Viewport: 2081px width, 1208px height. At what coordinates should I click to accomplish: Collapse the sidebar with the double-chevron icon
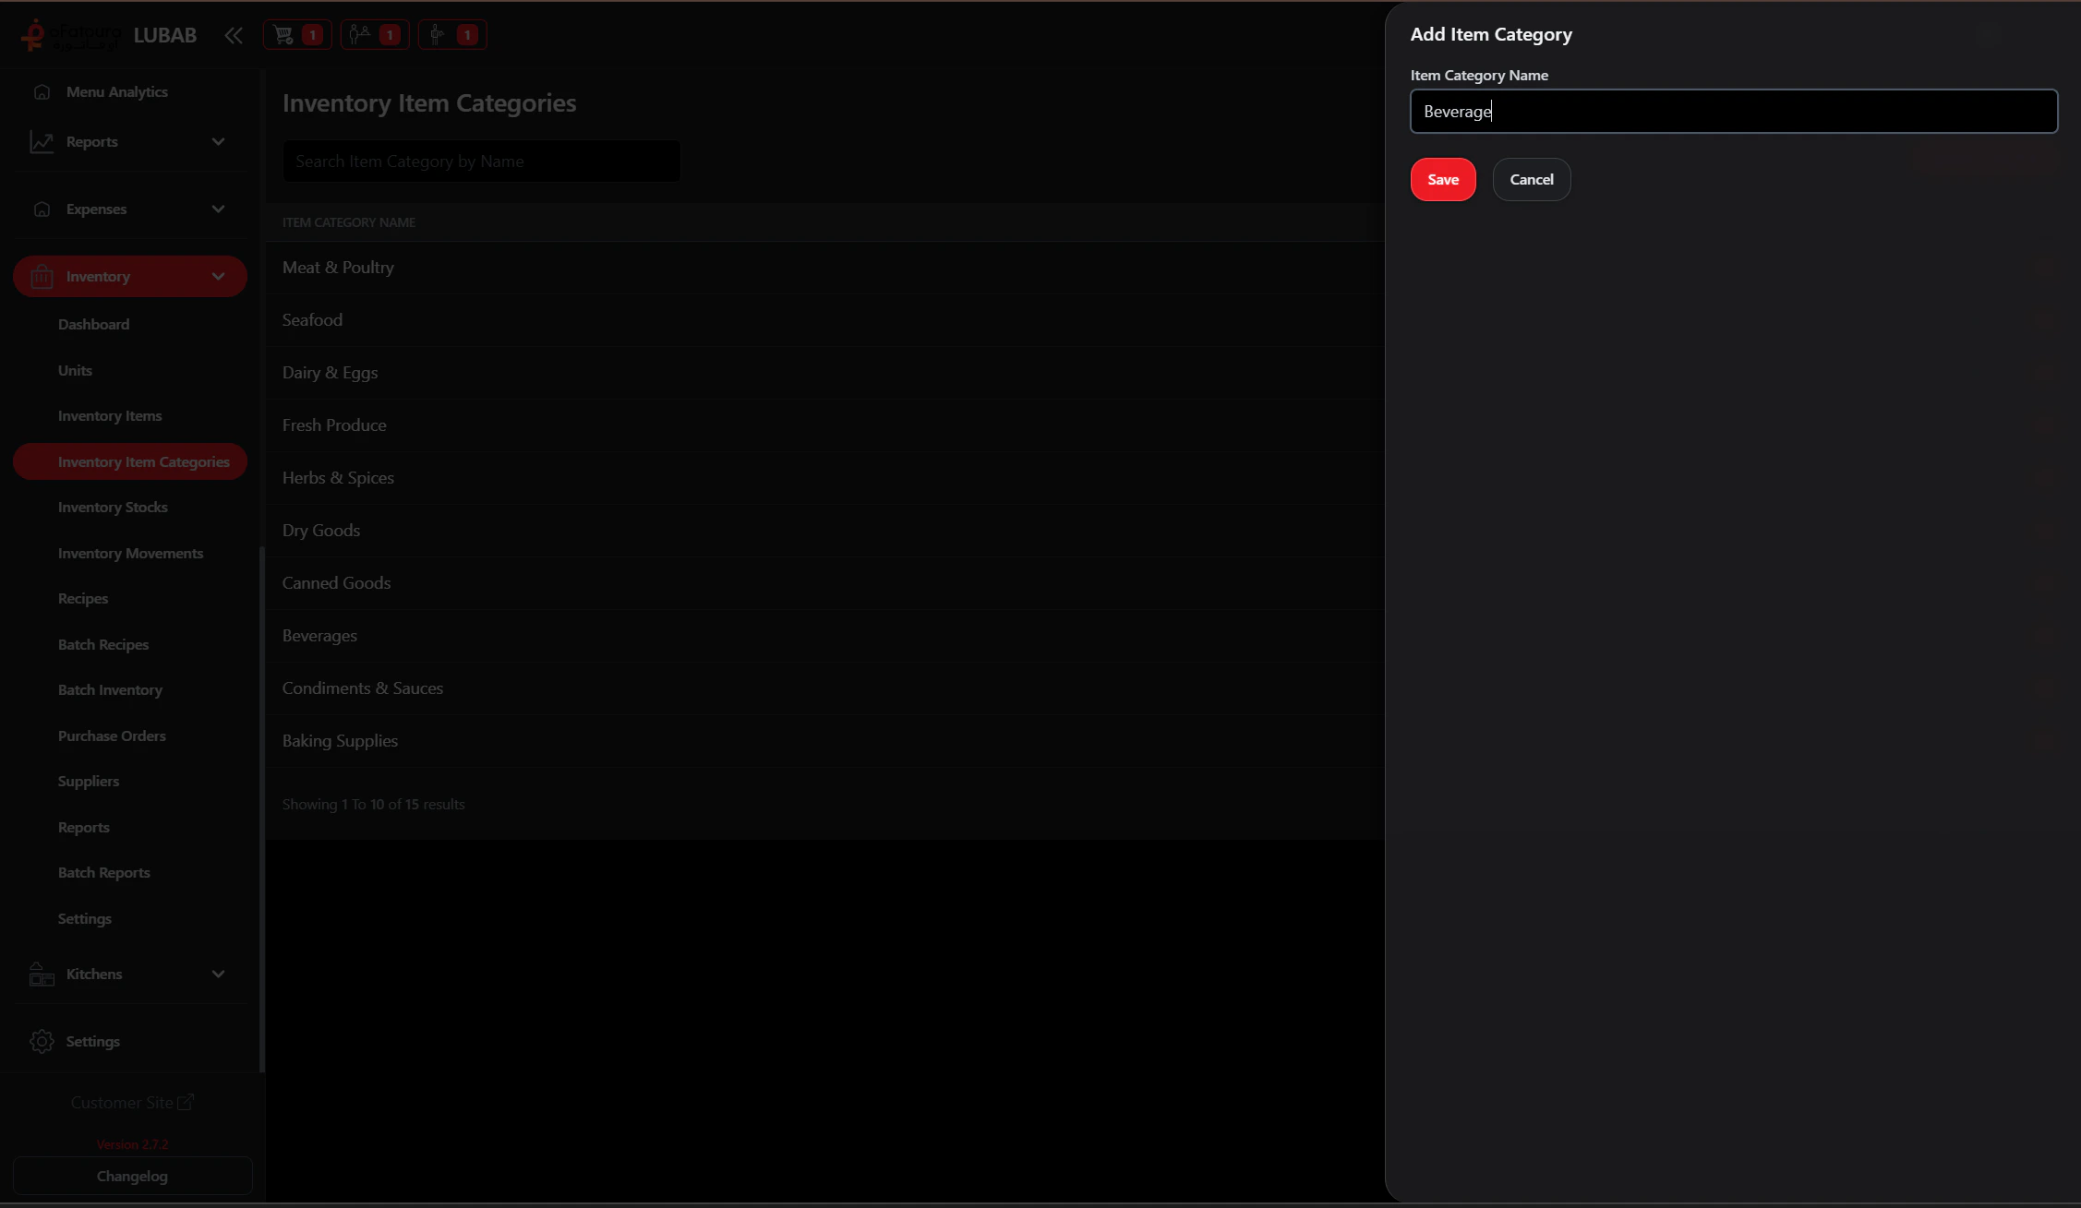tap(233, 34)
